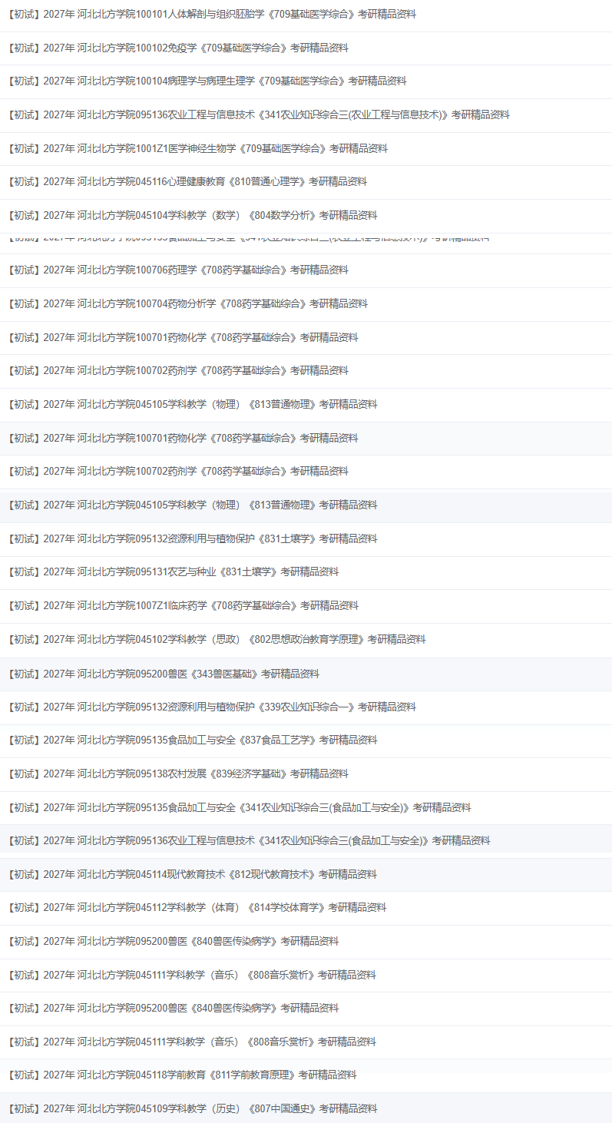Screen dimensions: 612x1123
Task: Open 095136农业工程与信息技术 (农业工程与信息技术) 341 link
Action: 259,114
